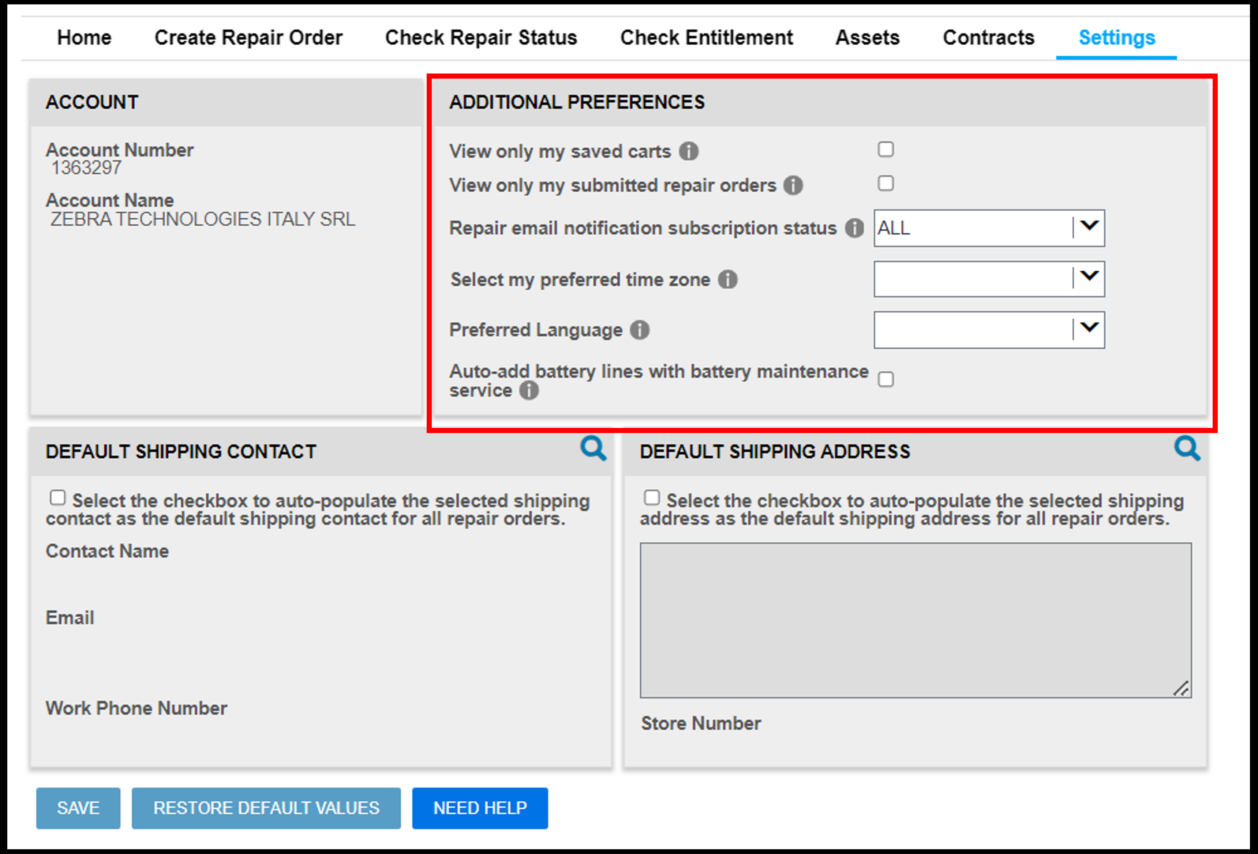Screen dimensions: 1258x854
Task: Click info icon beside Repair email notification subscription status
Action: pos(854,228)
